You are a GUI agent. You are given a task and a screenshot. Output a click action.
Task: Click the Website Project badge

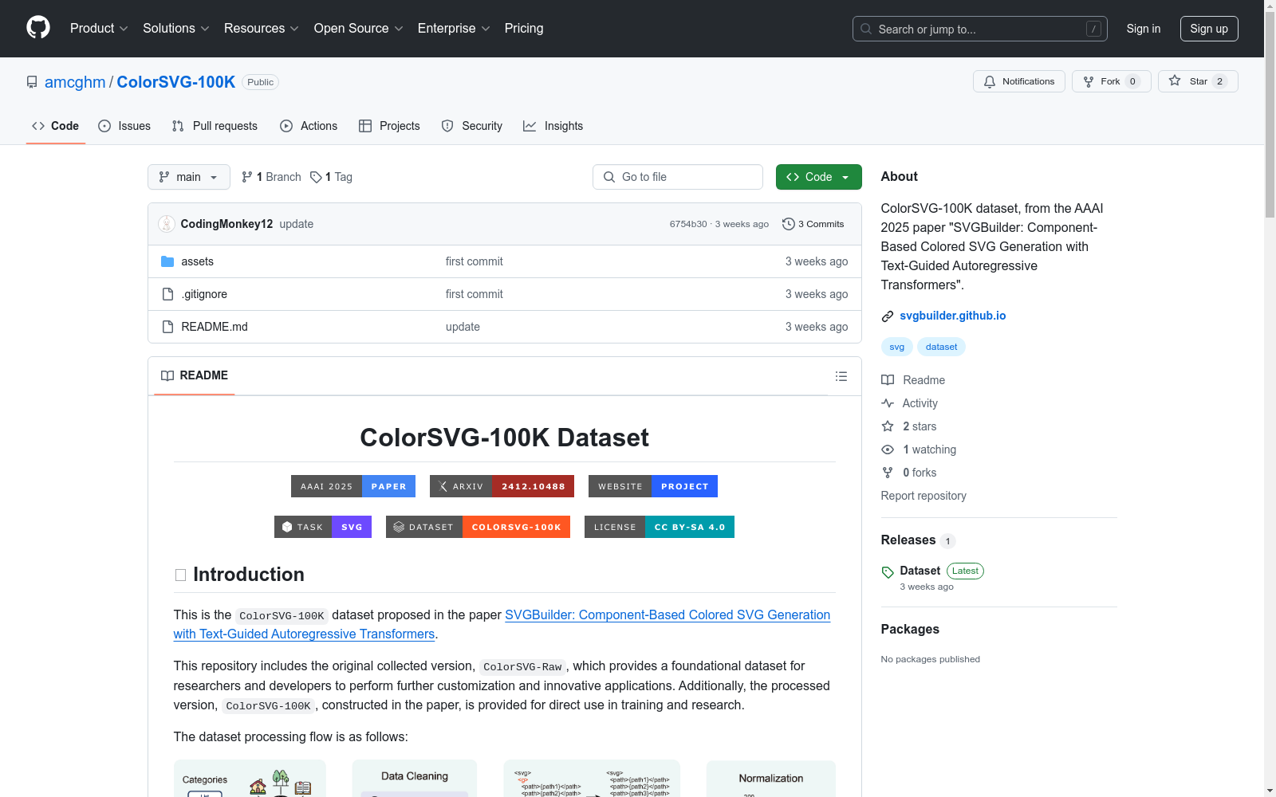[653, 486]
